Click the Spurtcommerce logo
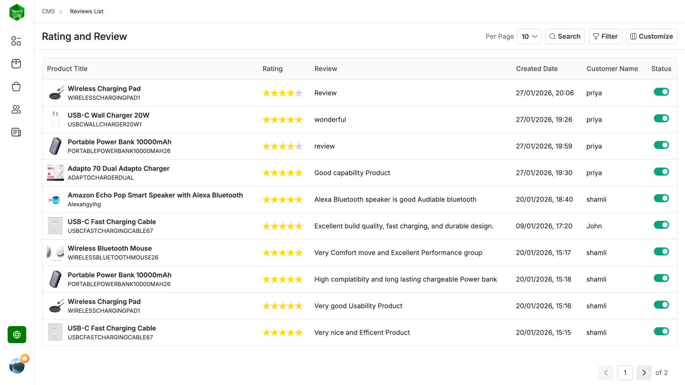685x385 pixels. pos(17,12)
